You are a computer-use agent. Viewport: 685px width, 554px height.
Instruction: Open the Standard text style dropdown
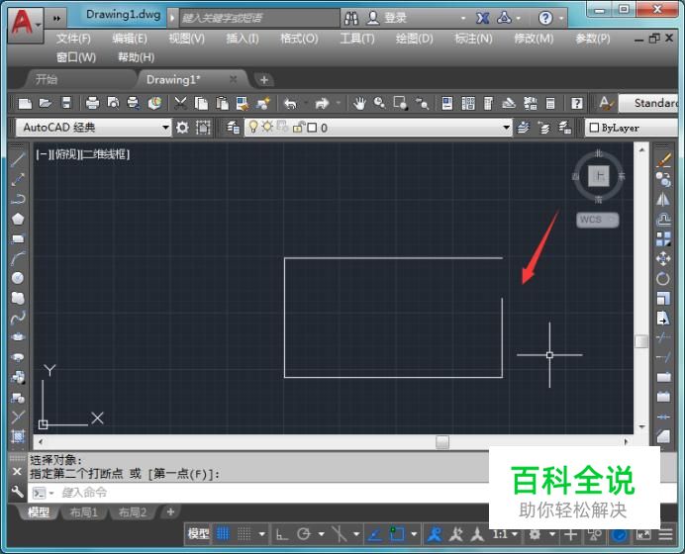tap(648, 104)
